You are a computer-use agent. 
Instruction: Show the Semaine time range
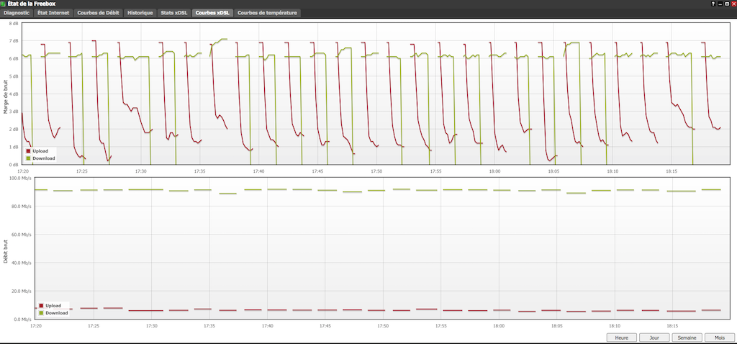(x=686, y=337)
